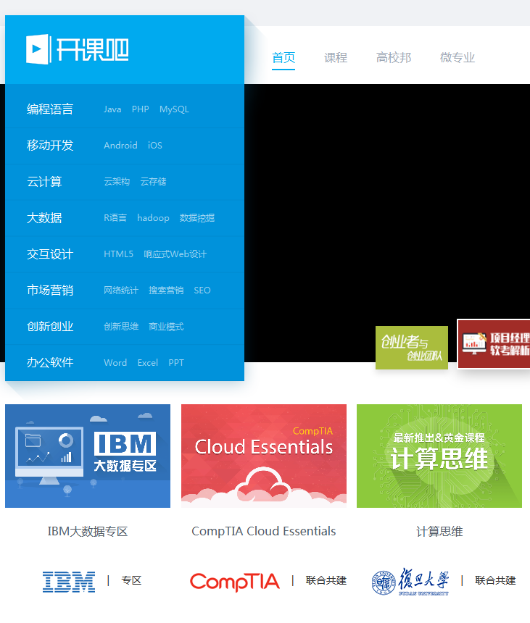Switch to the 课程 tab
530x623 pixels.
click(x=336, y=58)
